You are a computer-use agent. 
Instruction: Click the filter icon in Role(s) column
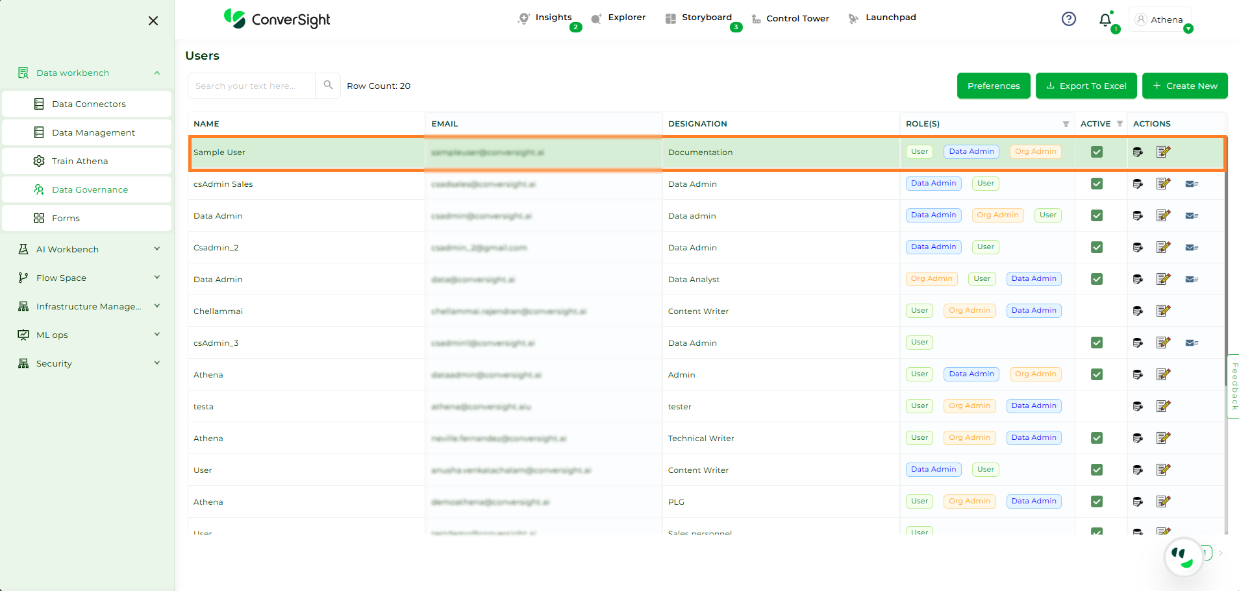click(x=1066, y=124)
